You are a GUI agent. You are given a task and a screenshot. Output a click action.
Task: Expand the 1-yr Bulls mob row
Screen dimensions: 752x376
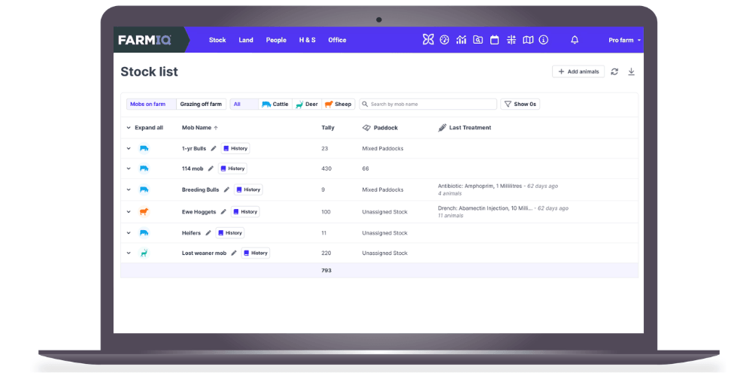129,149
